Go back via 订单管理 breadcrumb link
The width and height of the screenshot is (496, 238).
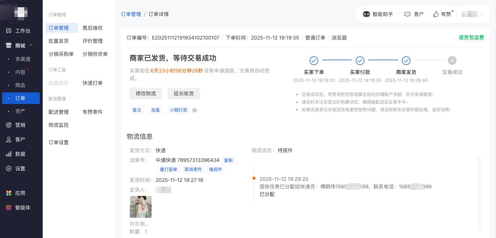point(131,14)
